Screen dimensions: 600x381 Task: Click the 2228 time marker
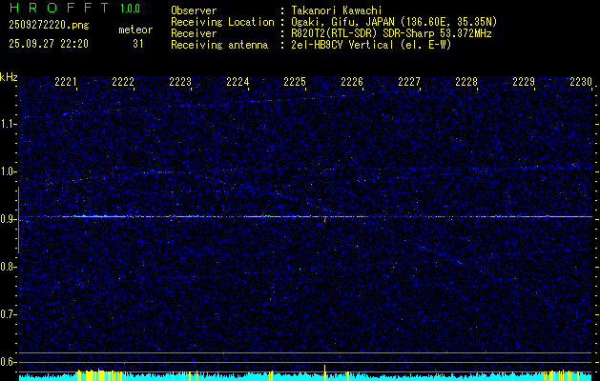coord(466,82)
